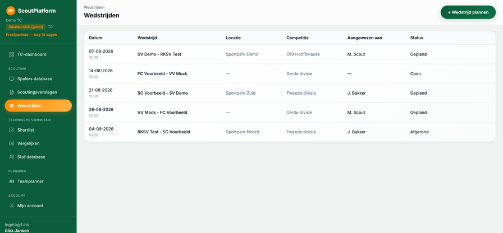The image size is (503, 233).
Task: Open Spelers database in sidebar
Action: point(38,79)
